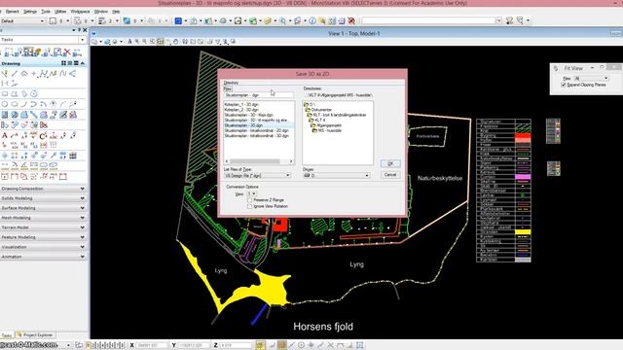
Task: Open the Workspace menu
Action: 80,12
